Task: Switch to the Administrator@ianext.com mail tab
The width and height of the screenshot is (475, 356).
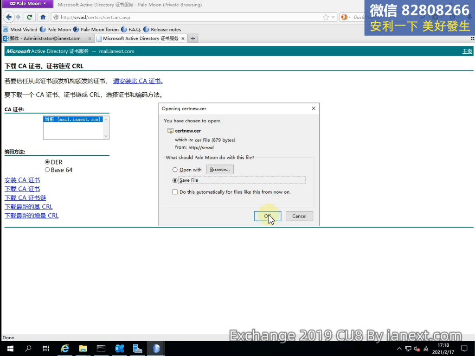Action: (x=45, y=38)
